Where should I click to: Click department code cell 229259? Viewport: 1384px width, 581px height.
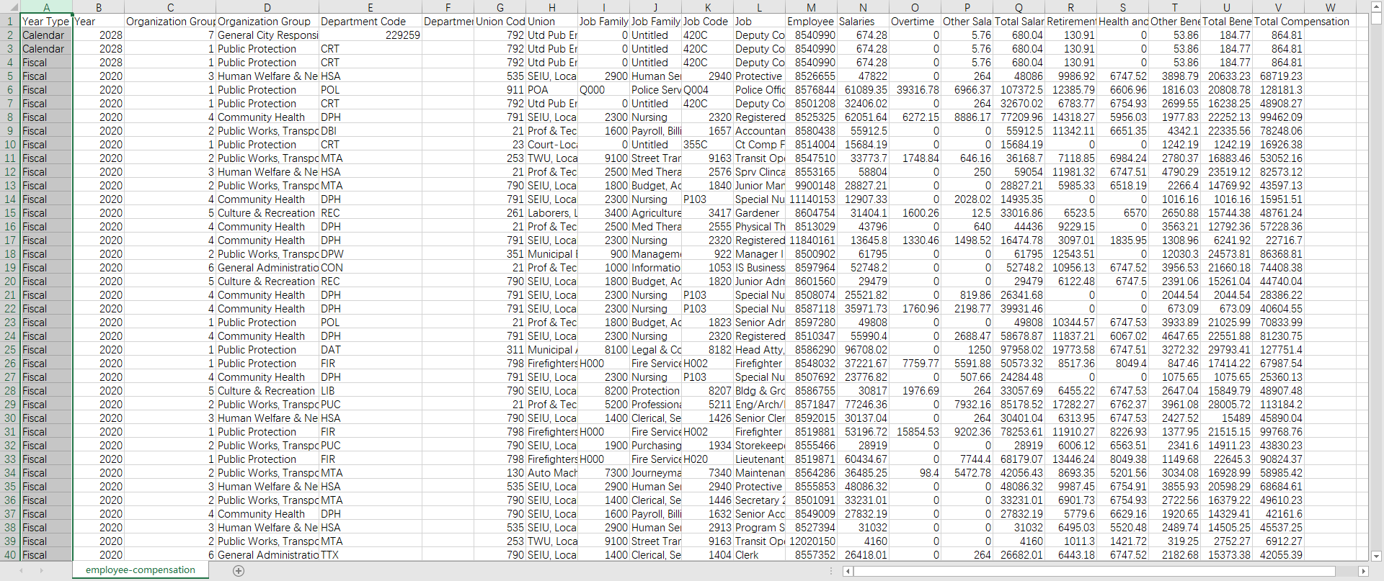pyautogui.click(x=371, y=35)
